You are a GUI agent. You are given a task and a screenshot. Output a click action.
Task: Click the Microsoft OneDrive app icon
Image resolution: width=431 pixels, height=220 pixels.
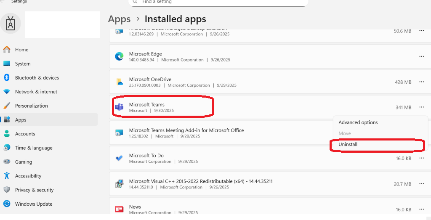point(119,82)
